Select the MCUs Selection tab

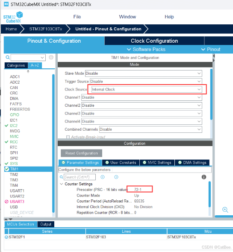21,224
